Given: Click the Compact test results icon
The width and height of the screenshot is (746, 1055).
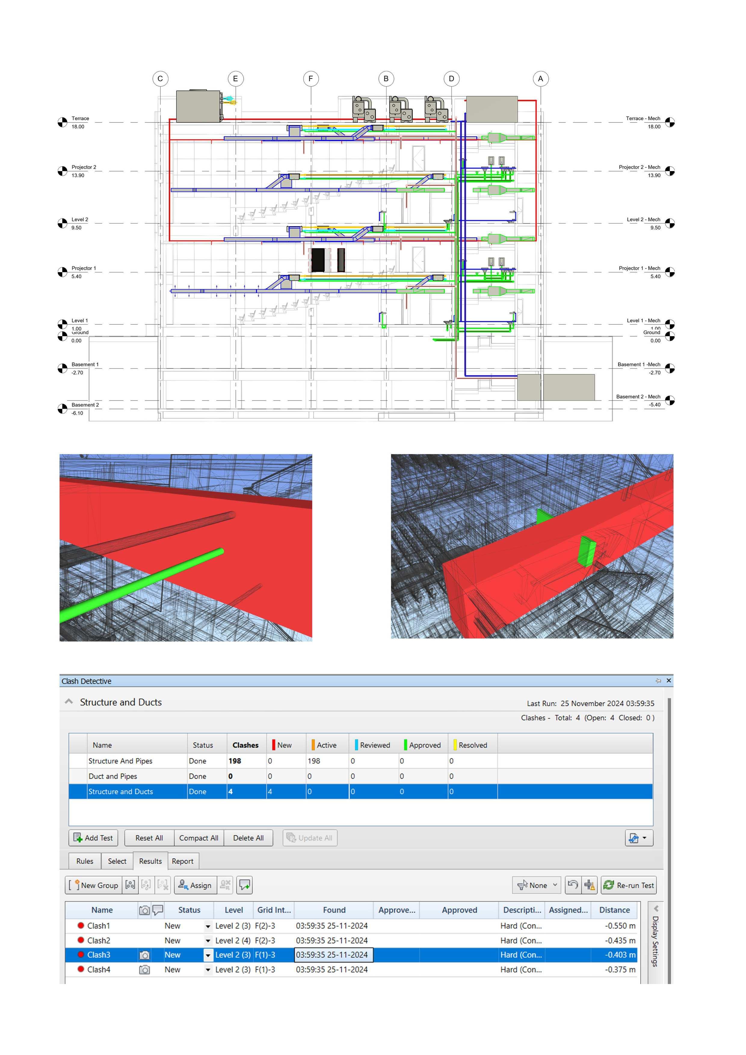Looking at the screenshot, I should pyautogui.click(x=589, y=885).
